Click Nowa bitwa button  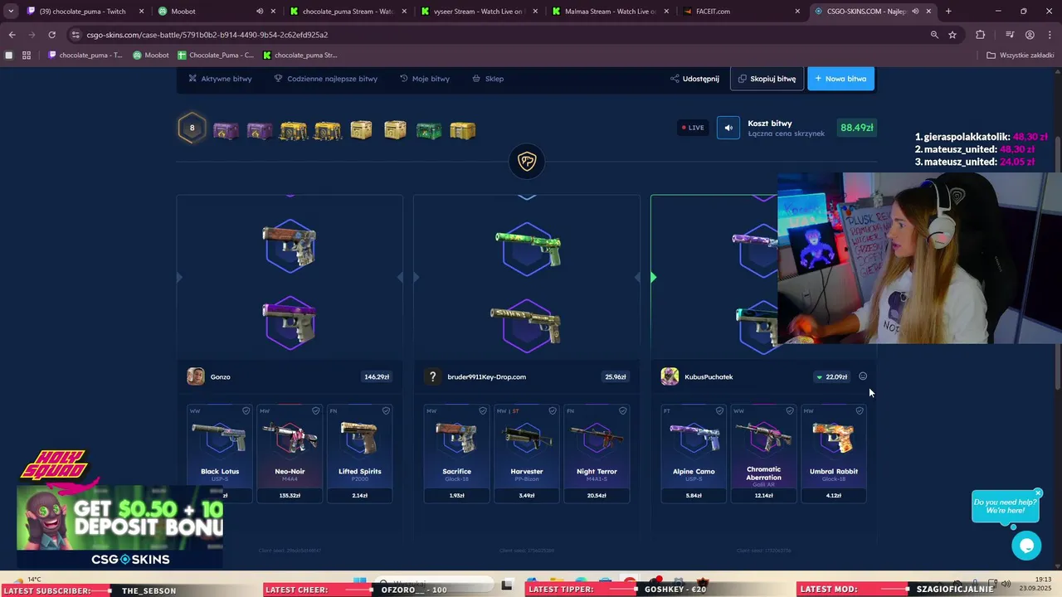point(840,79)
